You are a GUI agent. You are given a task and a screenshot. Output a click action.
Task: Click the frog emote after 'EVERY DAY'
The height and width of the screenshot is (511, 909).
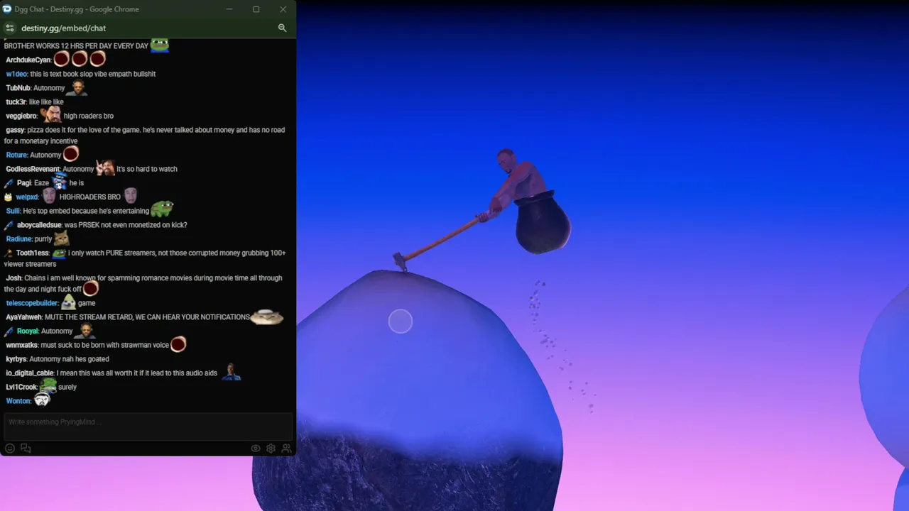[160, 45]
